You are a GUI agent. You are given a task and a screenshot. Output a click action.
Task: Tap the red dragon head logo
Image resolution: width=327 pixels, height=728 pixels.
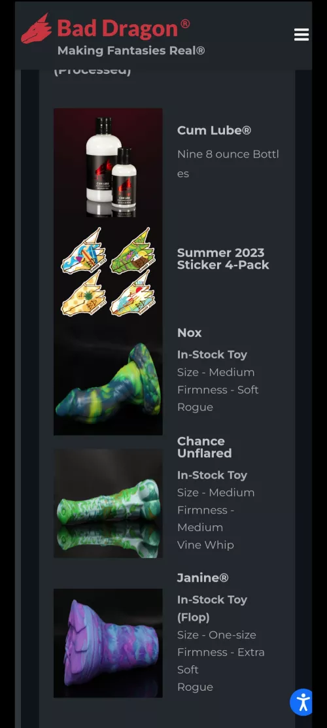[37, 28]
